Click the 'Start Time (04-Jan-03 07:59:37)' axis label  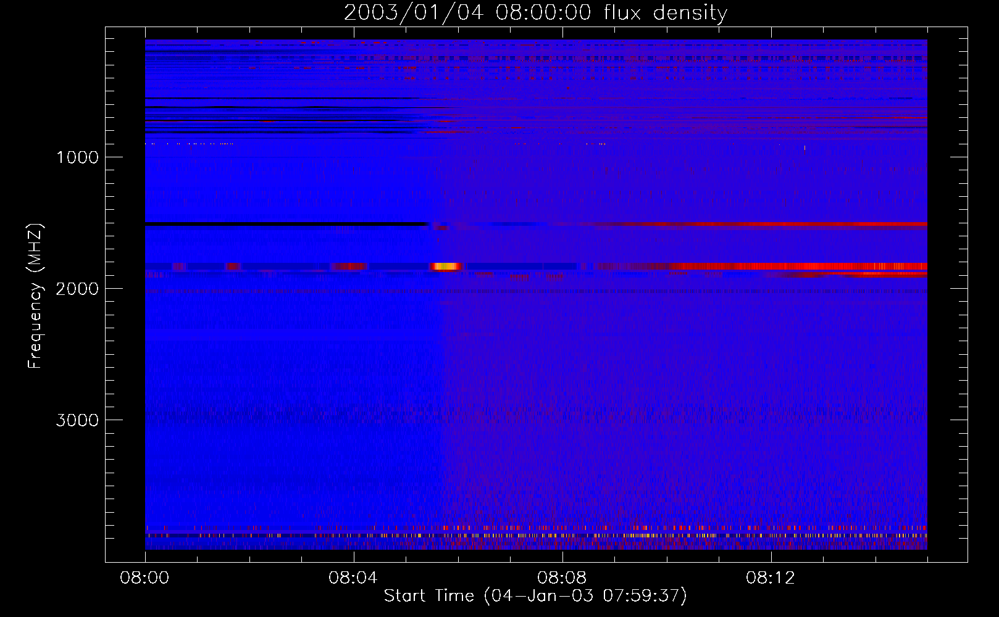535,596
